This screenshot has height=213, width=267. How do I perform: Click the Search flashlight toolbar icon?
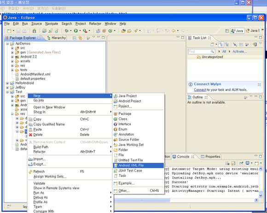[135, 31]
